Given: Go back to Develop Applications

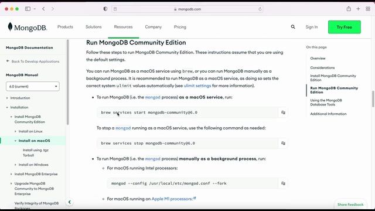Looking at the screenshot, I should click(x=33, y=62).
